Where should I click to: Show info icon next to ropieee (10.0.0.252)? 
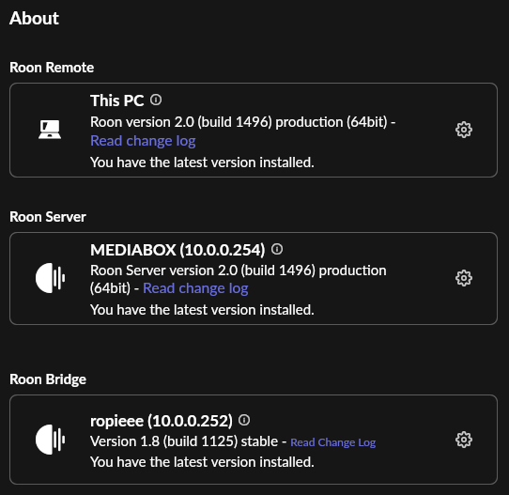[x=244, y=420]
